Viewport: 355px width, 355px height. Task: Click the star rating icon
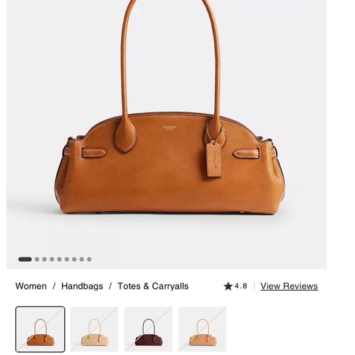click(x=228, y=286)
